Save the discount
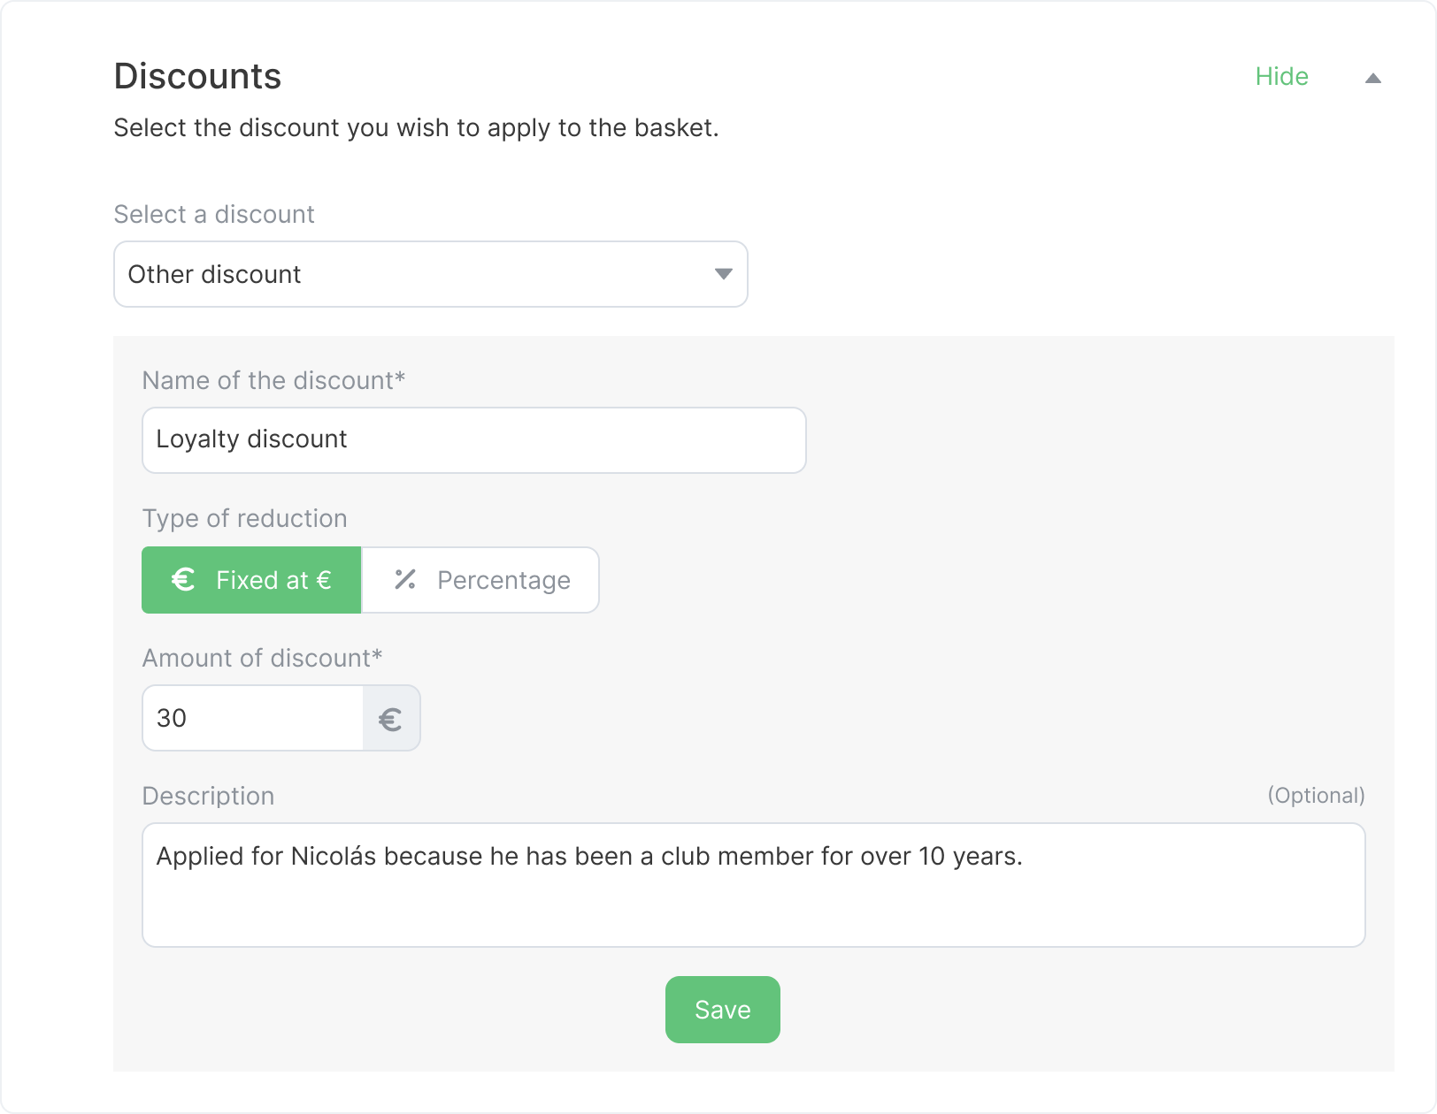Image resolution: width=1437 pixels, height=1114 pixels. pos(722,1010)
